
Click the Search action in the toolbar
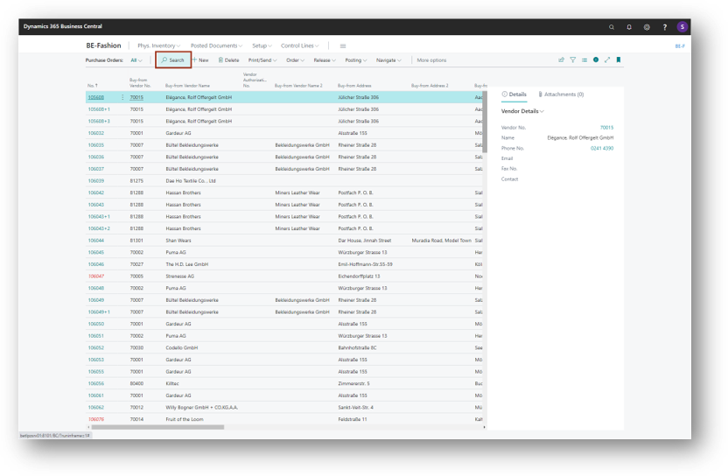pos(172,59)
